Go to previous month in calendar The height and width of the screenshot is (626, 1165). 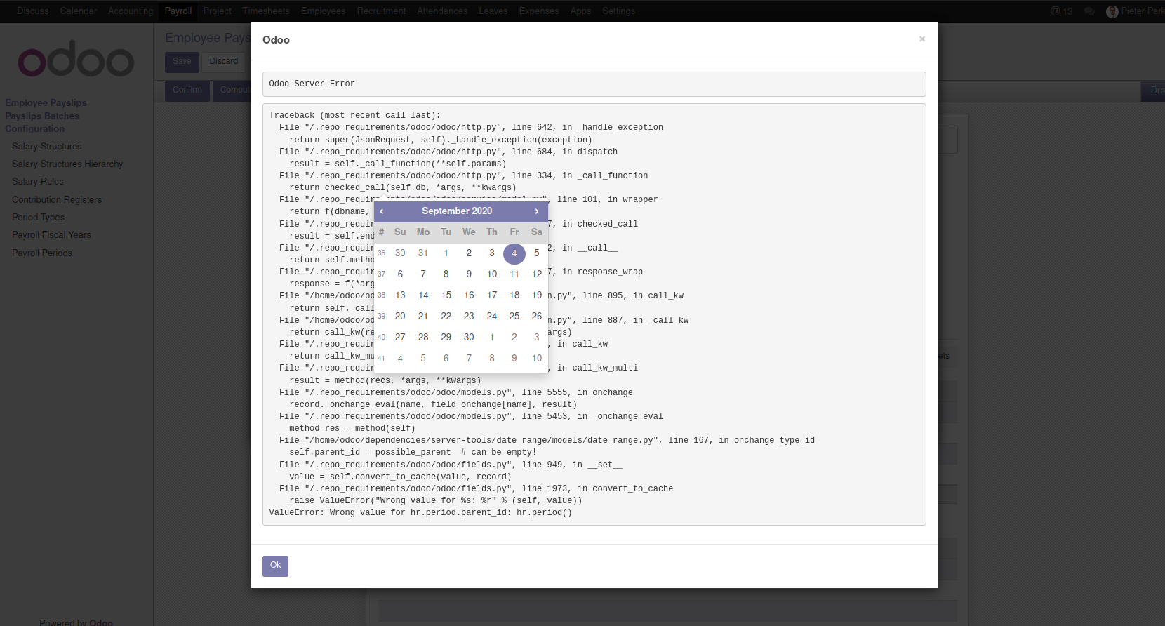point(382,211)
